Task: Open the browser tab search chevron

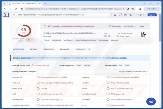Action: (5, 3)
